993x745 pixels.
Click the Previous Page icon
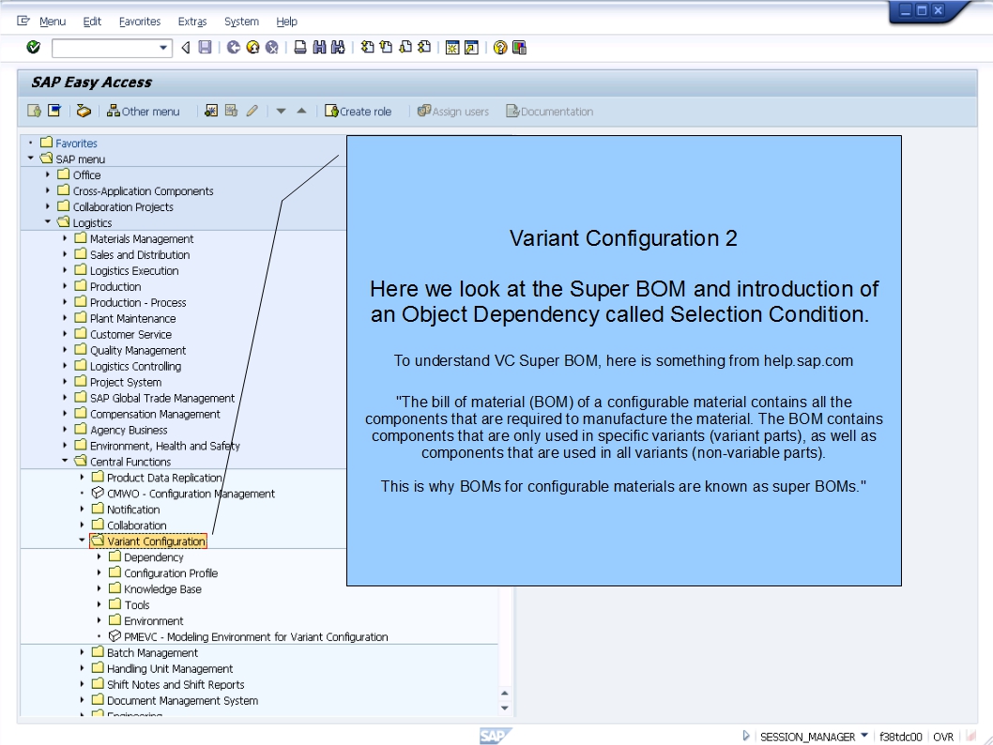387,48
